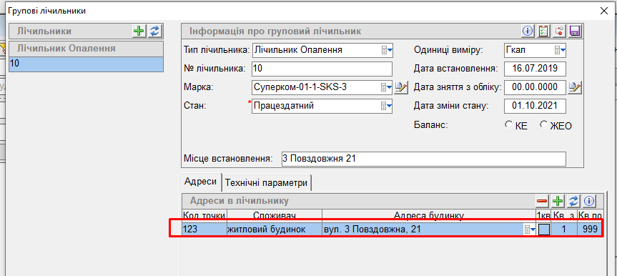Refresh the Лічильники list
617x276 pixels.
click(155, 31)
